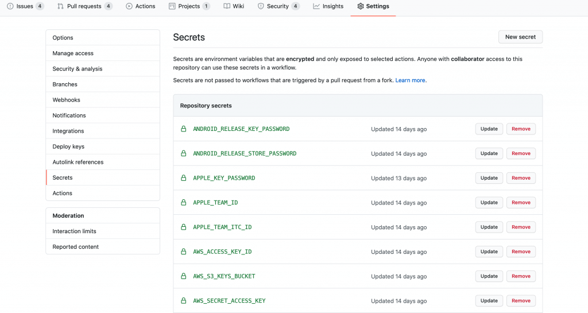Image resolution: width=588 pixels, height=313 pixels.
Task: Click the Pull requests merge icon
Action: pyautogui.click(x=61, y=6)
